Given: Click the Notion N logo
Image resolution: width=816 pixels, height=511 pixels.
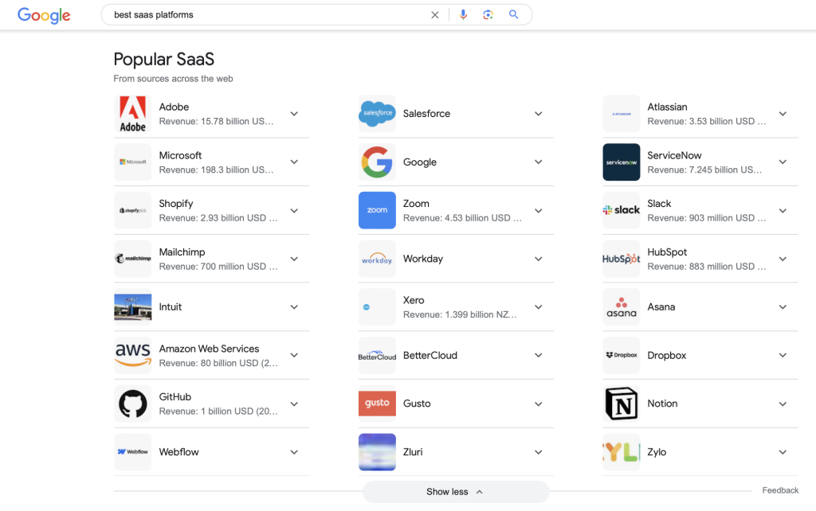Looking at the screenshot, I should (622, 404).
